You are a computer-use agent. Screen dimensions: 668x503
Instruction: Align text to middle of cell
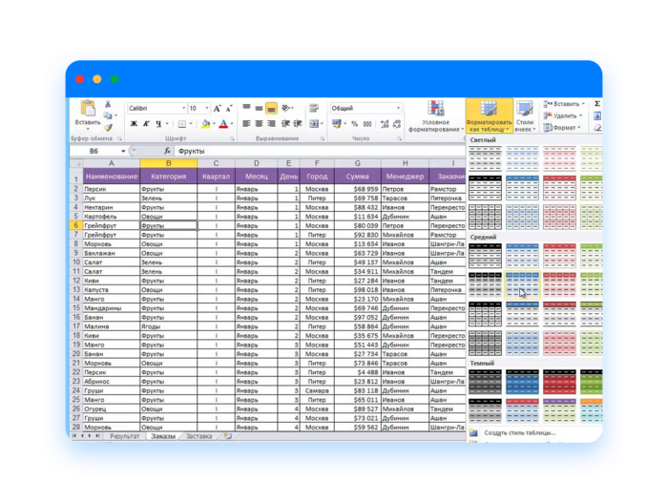259,108
